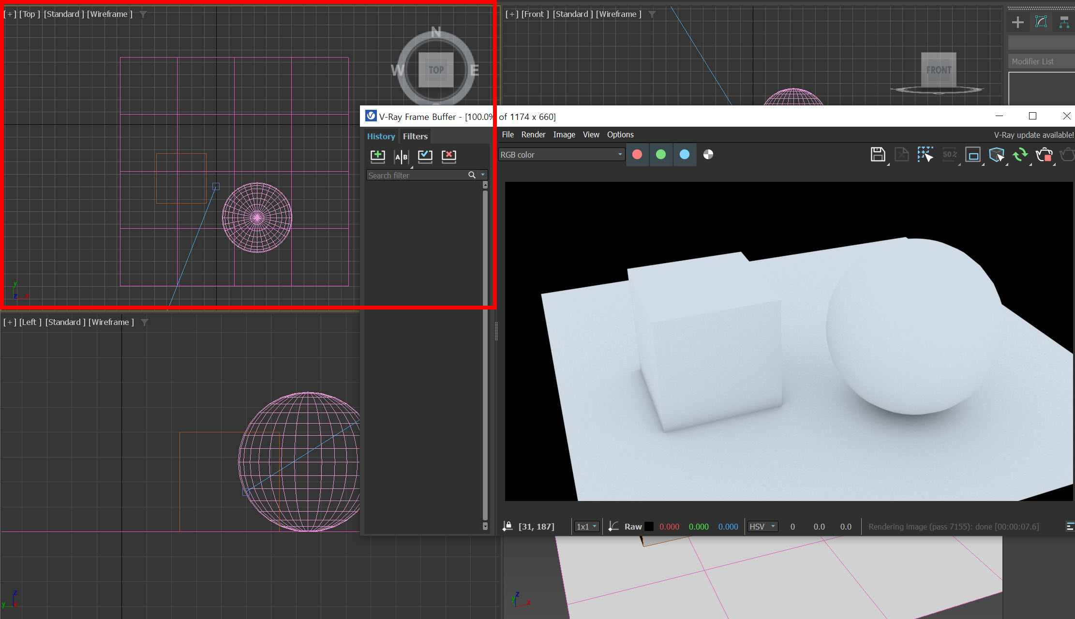Open the RGB color channel dropdown
This screenshot has width=1075, height=619.
pyautogui.click(x=561, y=155)
